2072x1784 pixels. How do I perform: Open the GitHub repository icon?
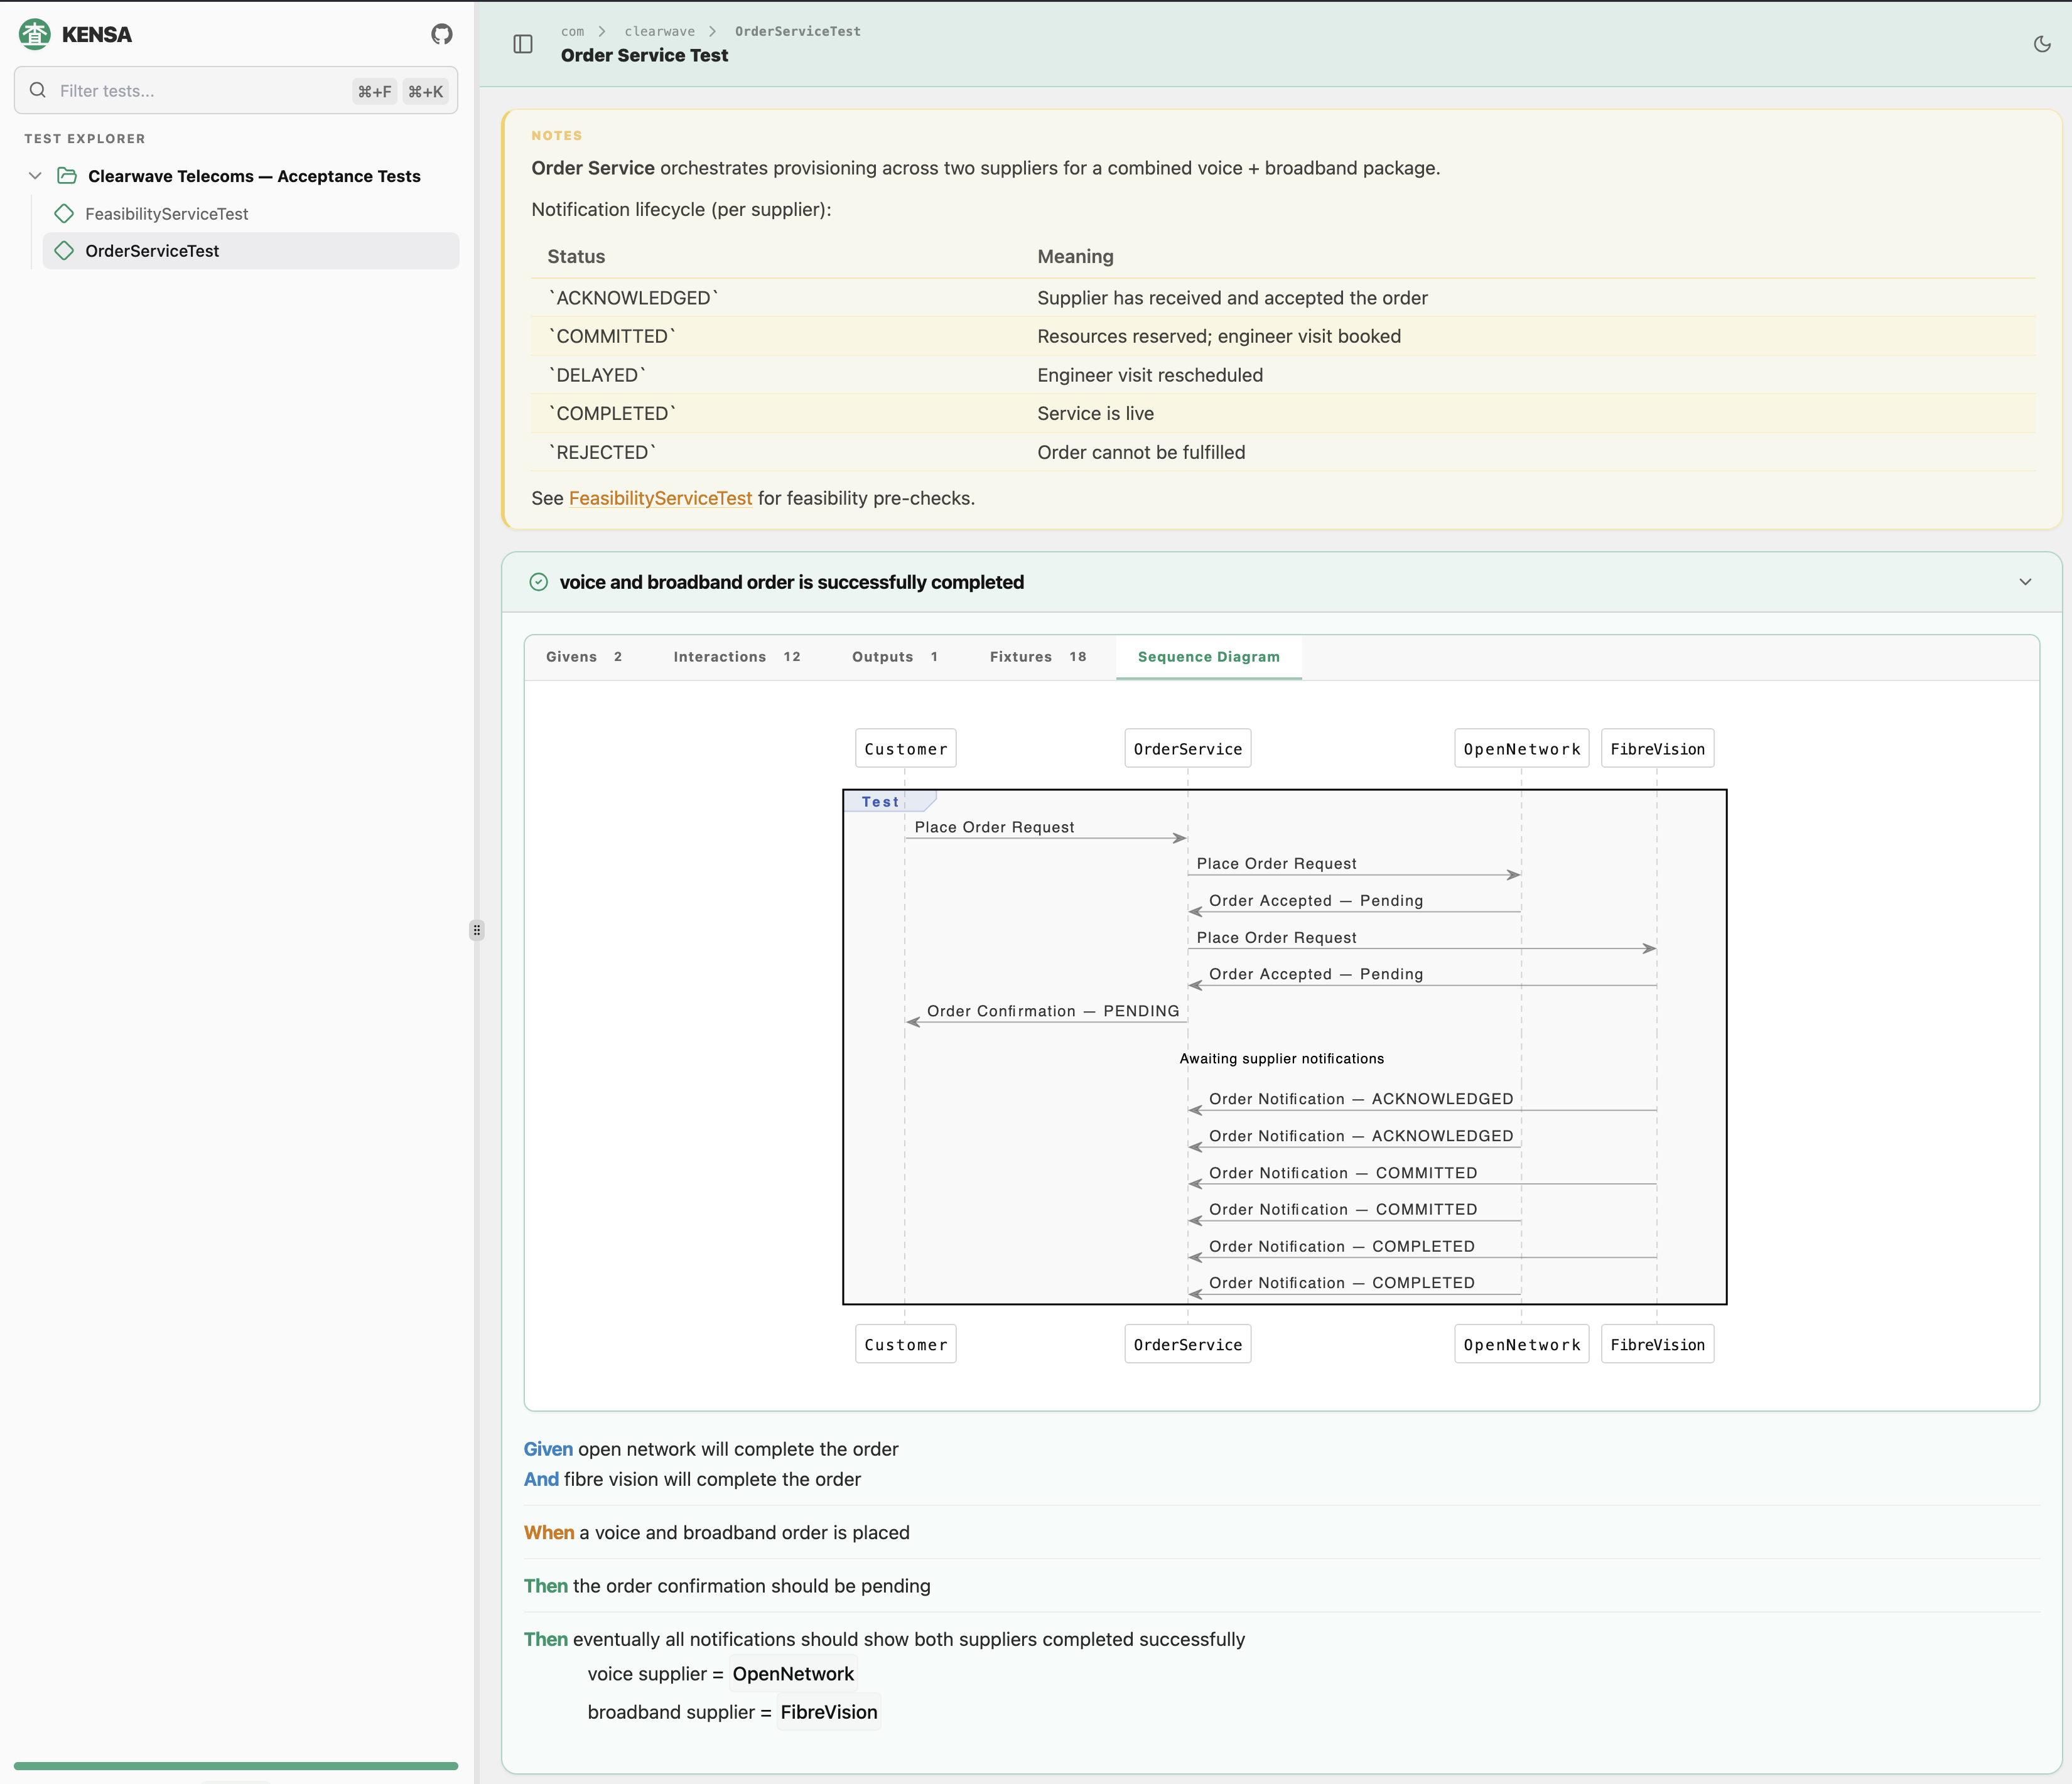click(441, 34)
